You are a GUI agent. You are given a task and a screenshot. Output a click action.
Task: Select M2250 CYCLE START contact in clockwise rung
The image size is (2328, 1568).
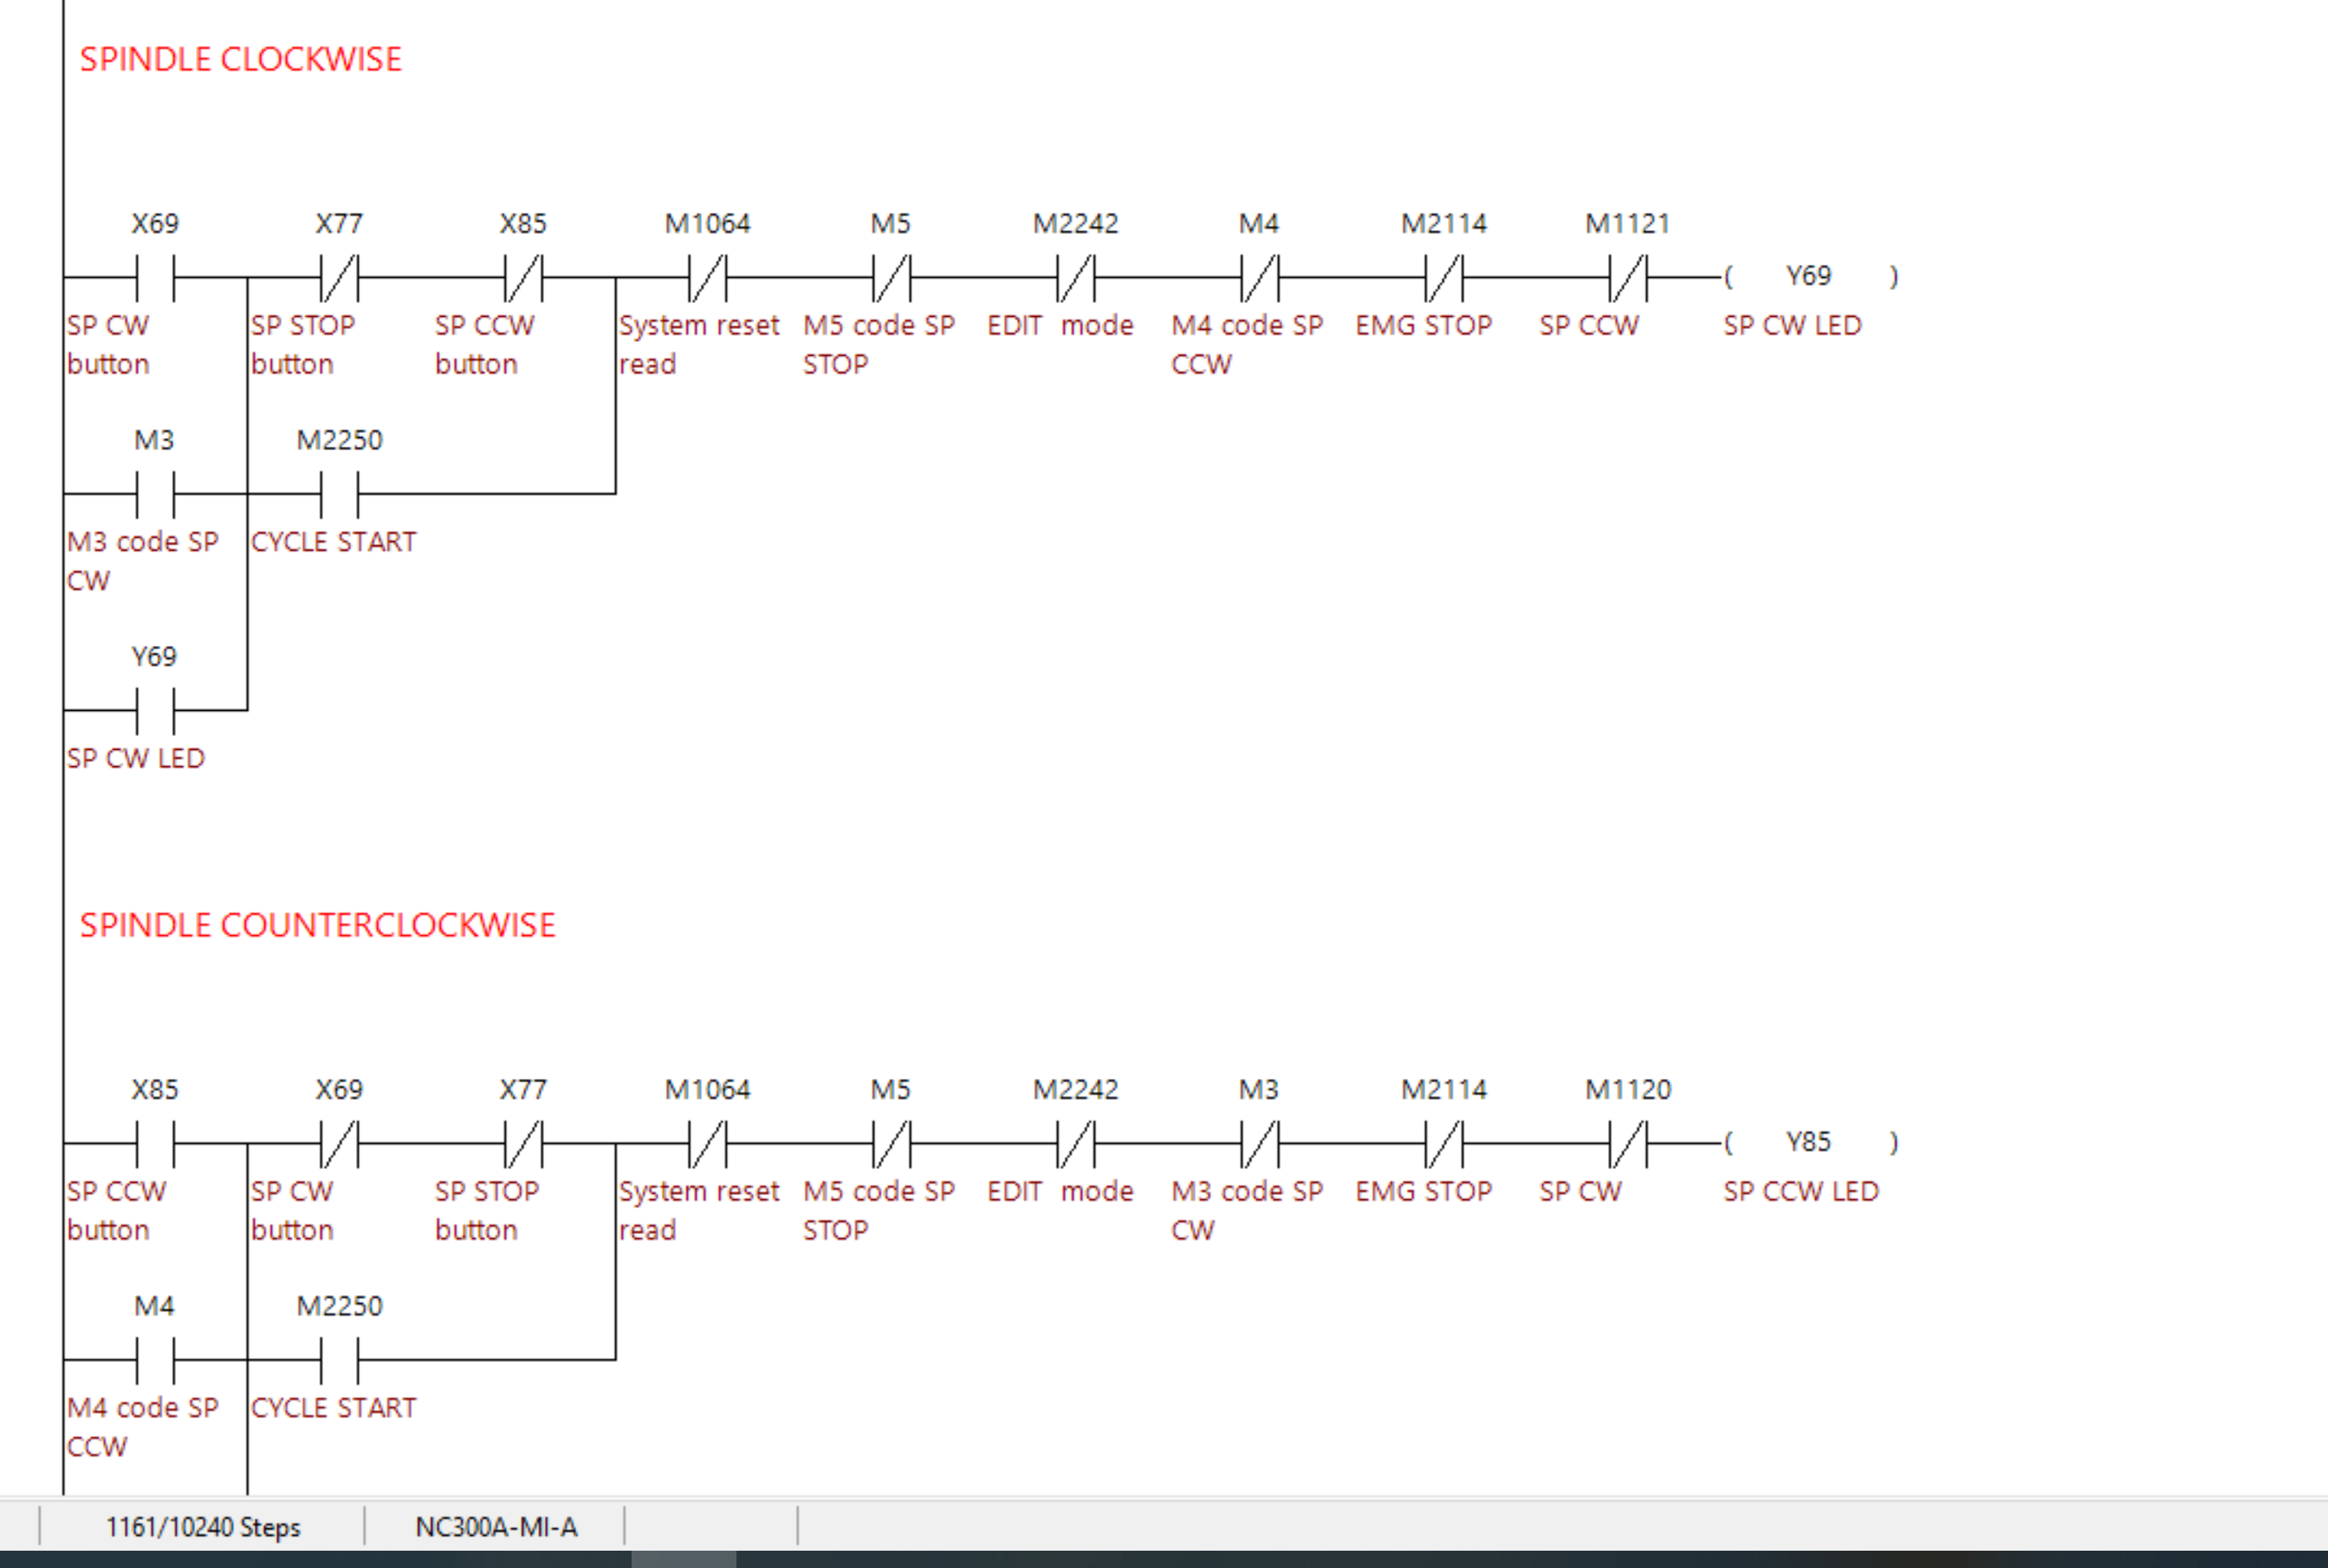point(339,494)
